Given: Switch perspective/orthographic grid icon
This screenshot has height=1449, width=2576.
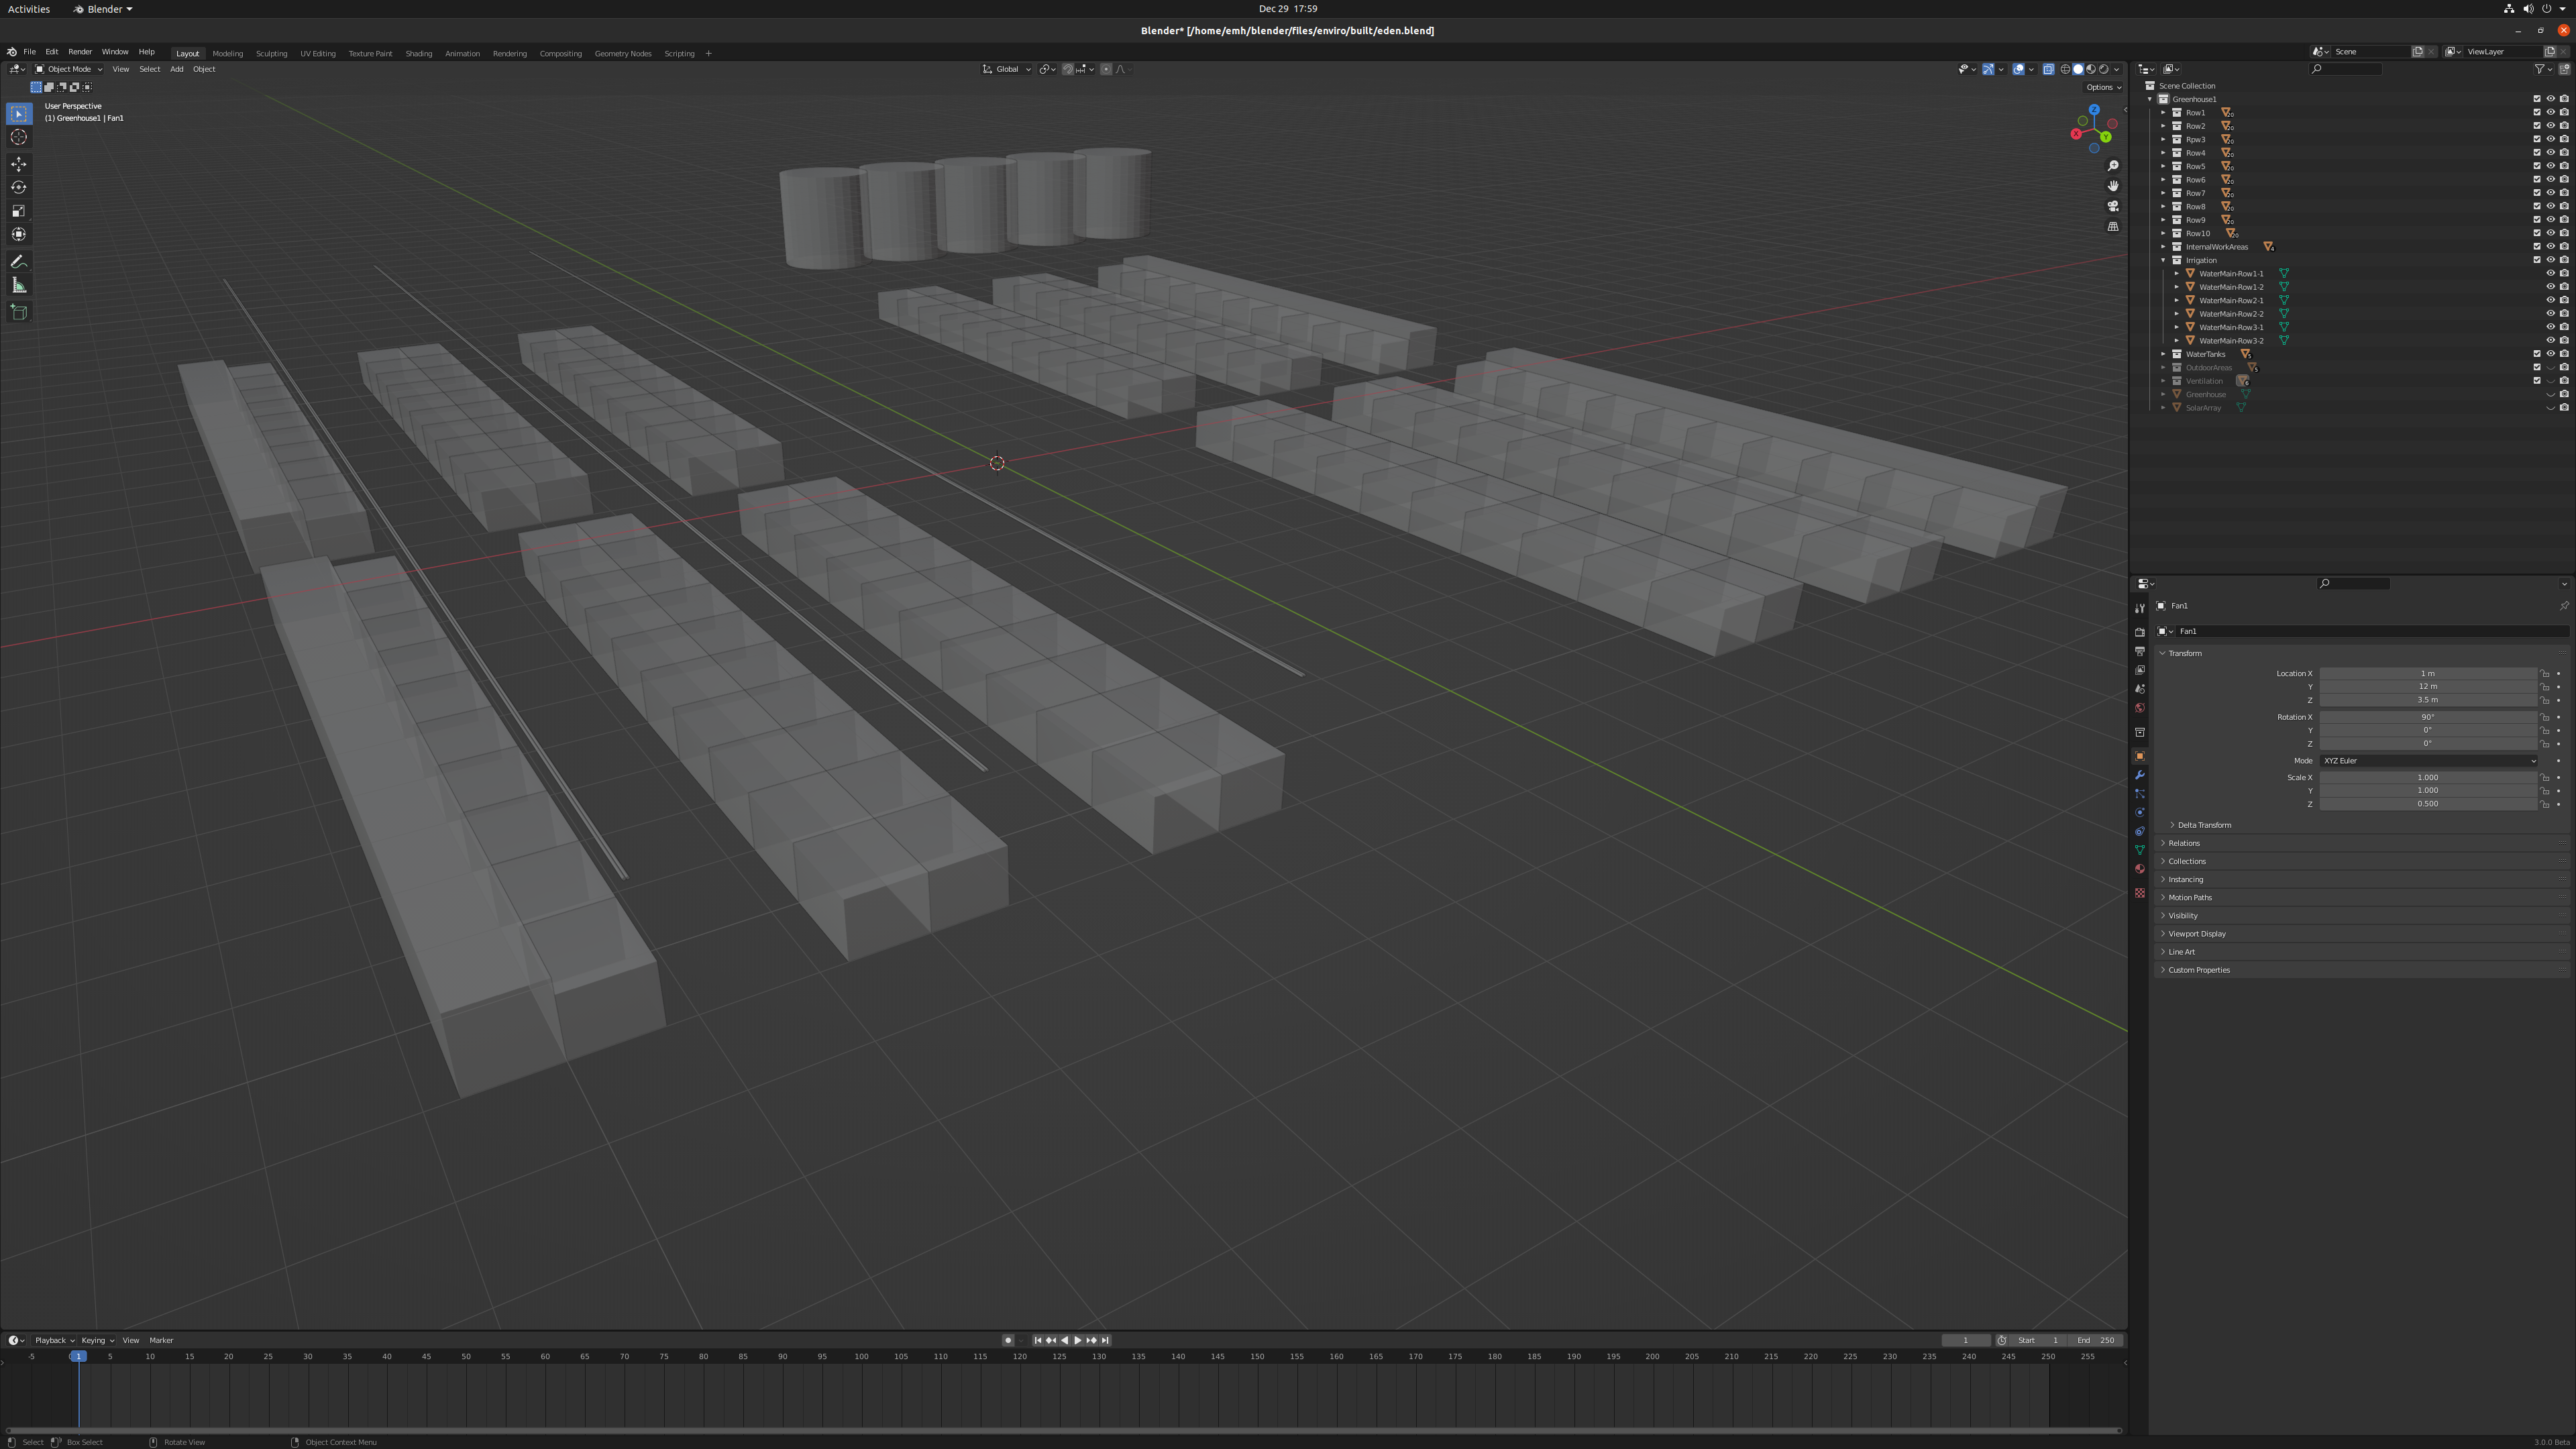Looking at the screenshot, I should 2113,227.
